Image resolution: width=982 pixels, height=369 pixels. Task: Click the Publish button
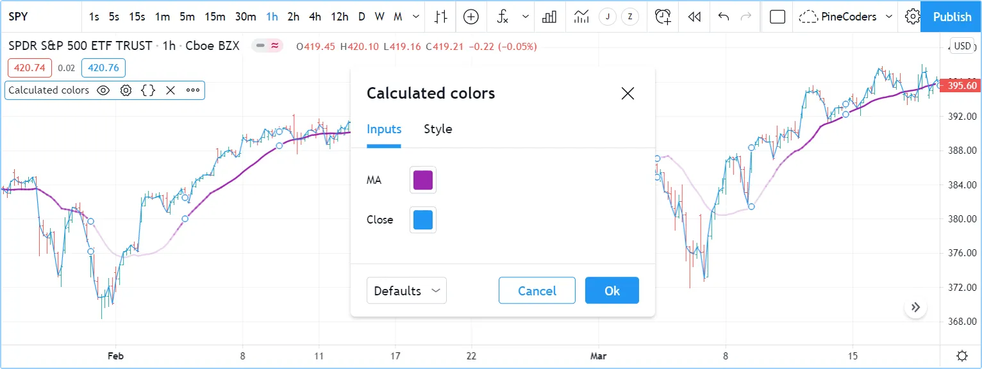click(952, 17)
